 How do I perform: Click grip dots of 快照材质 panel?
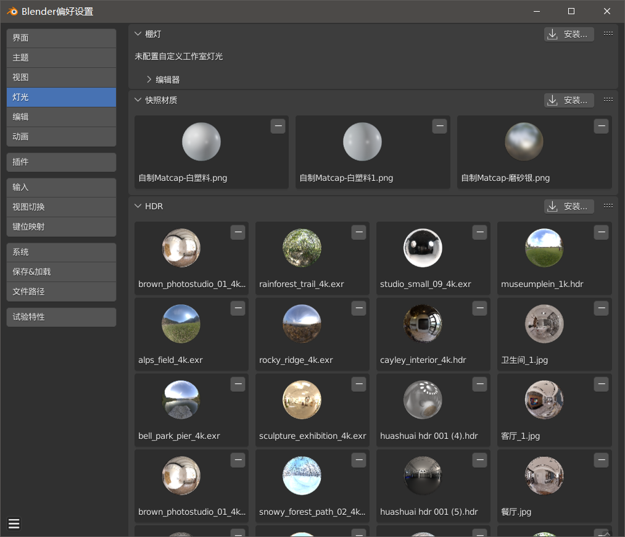pos(608,99)
